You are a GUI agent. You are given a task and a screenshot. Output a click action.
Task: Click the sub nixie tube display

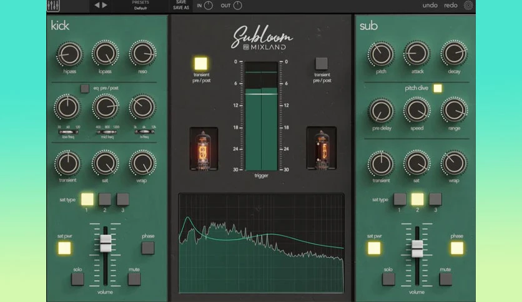tap(322, 149)
